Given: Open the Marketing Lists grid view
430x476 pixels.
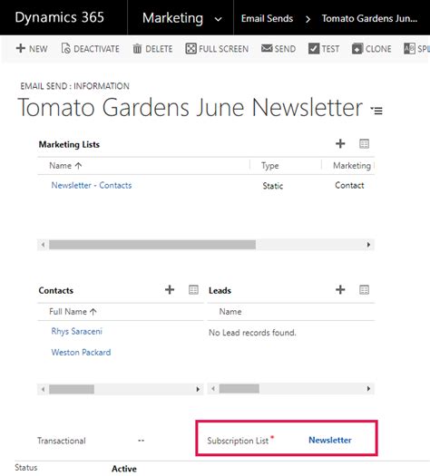Looking at the screenshot, I should click(x=364, y=143).
